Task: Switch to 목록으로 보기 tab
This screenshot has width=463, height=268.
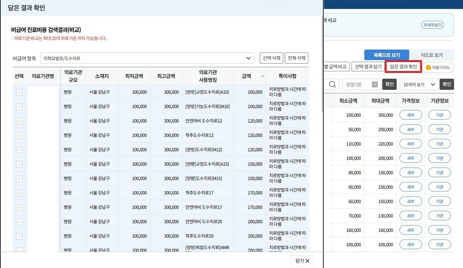Action: pos(387,55)
